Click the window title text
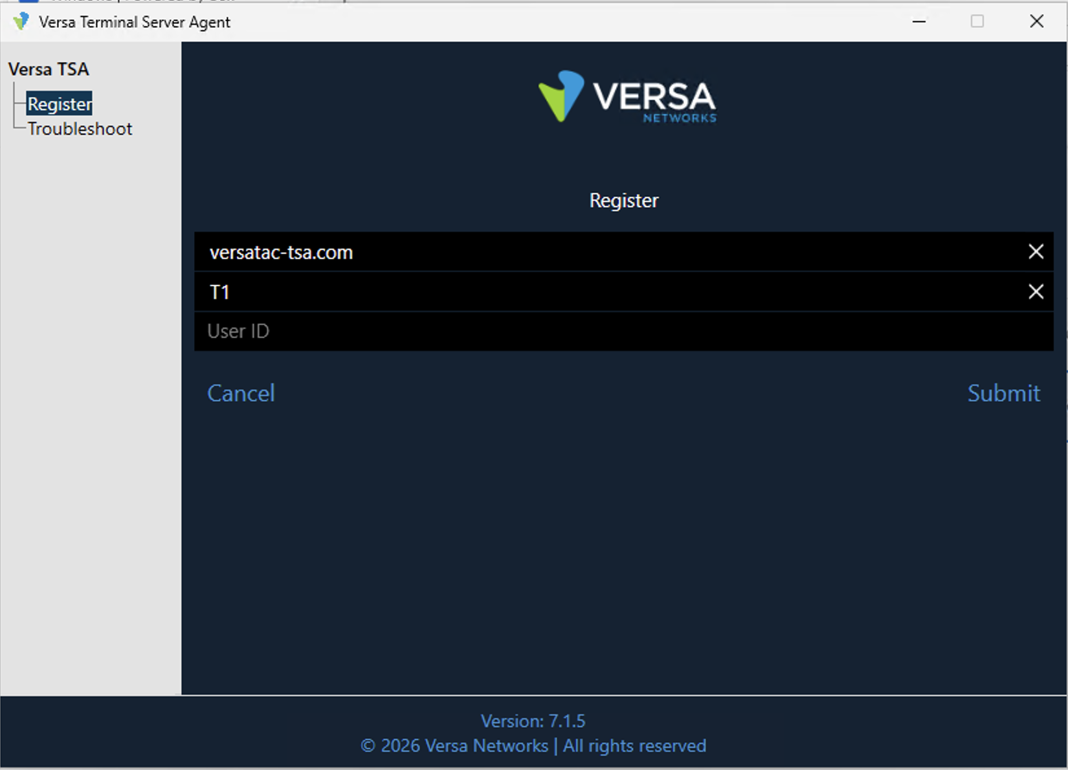The width and height of the screenshot is (1068, 770). [x=135, y=22]
